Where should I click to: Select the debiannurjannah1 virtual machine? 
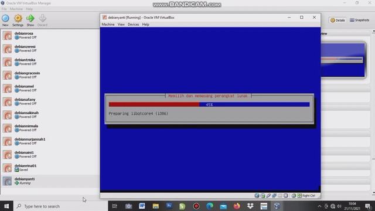pyautogui.click(x=50, y=141)
